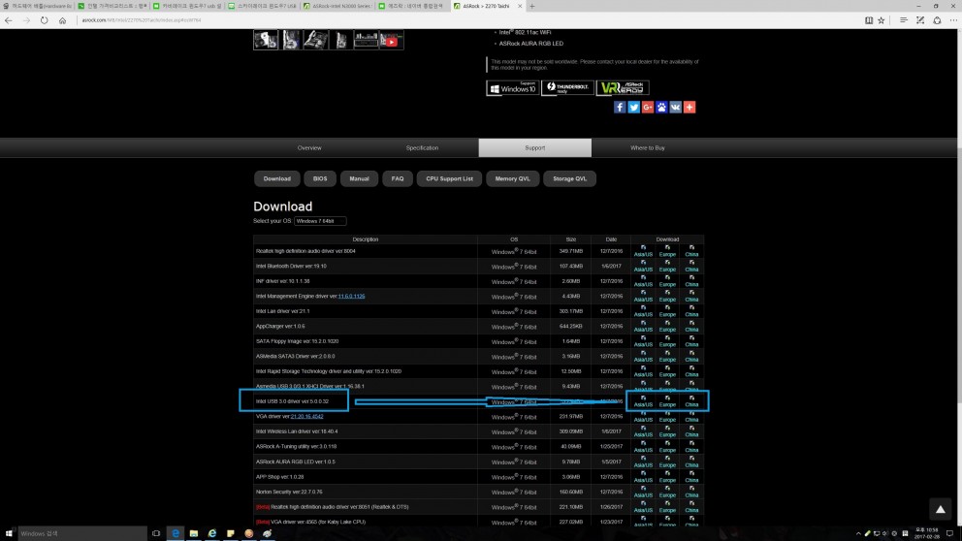Download Realtek audio driver ver:8004 from Asia/US
Screen dimensions: 962x541
(x=643, y=251)
